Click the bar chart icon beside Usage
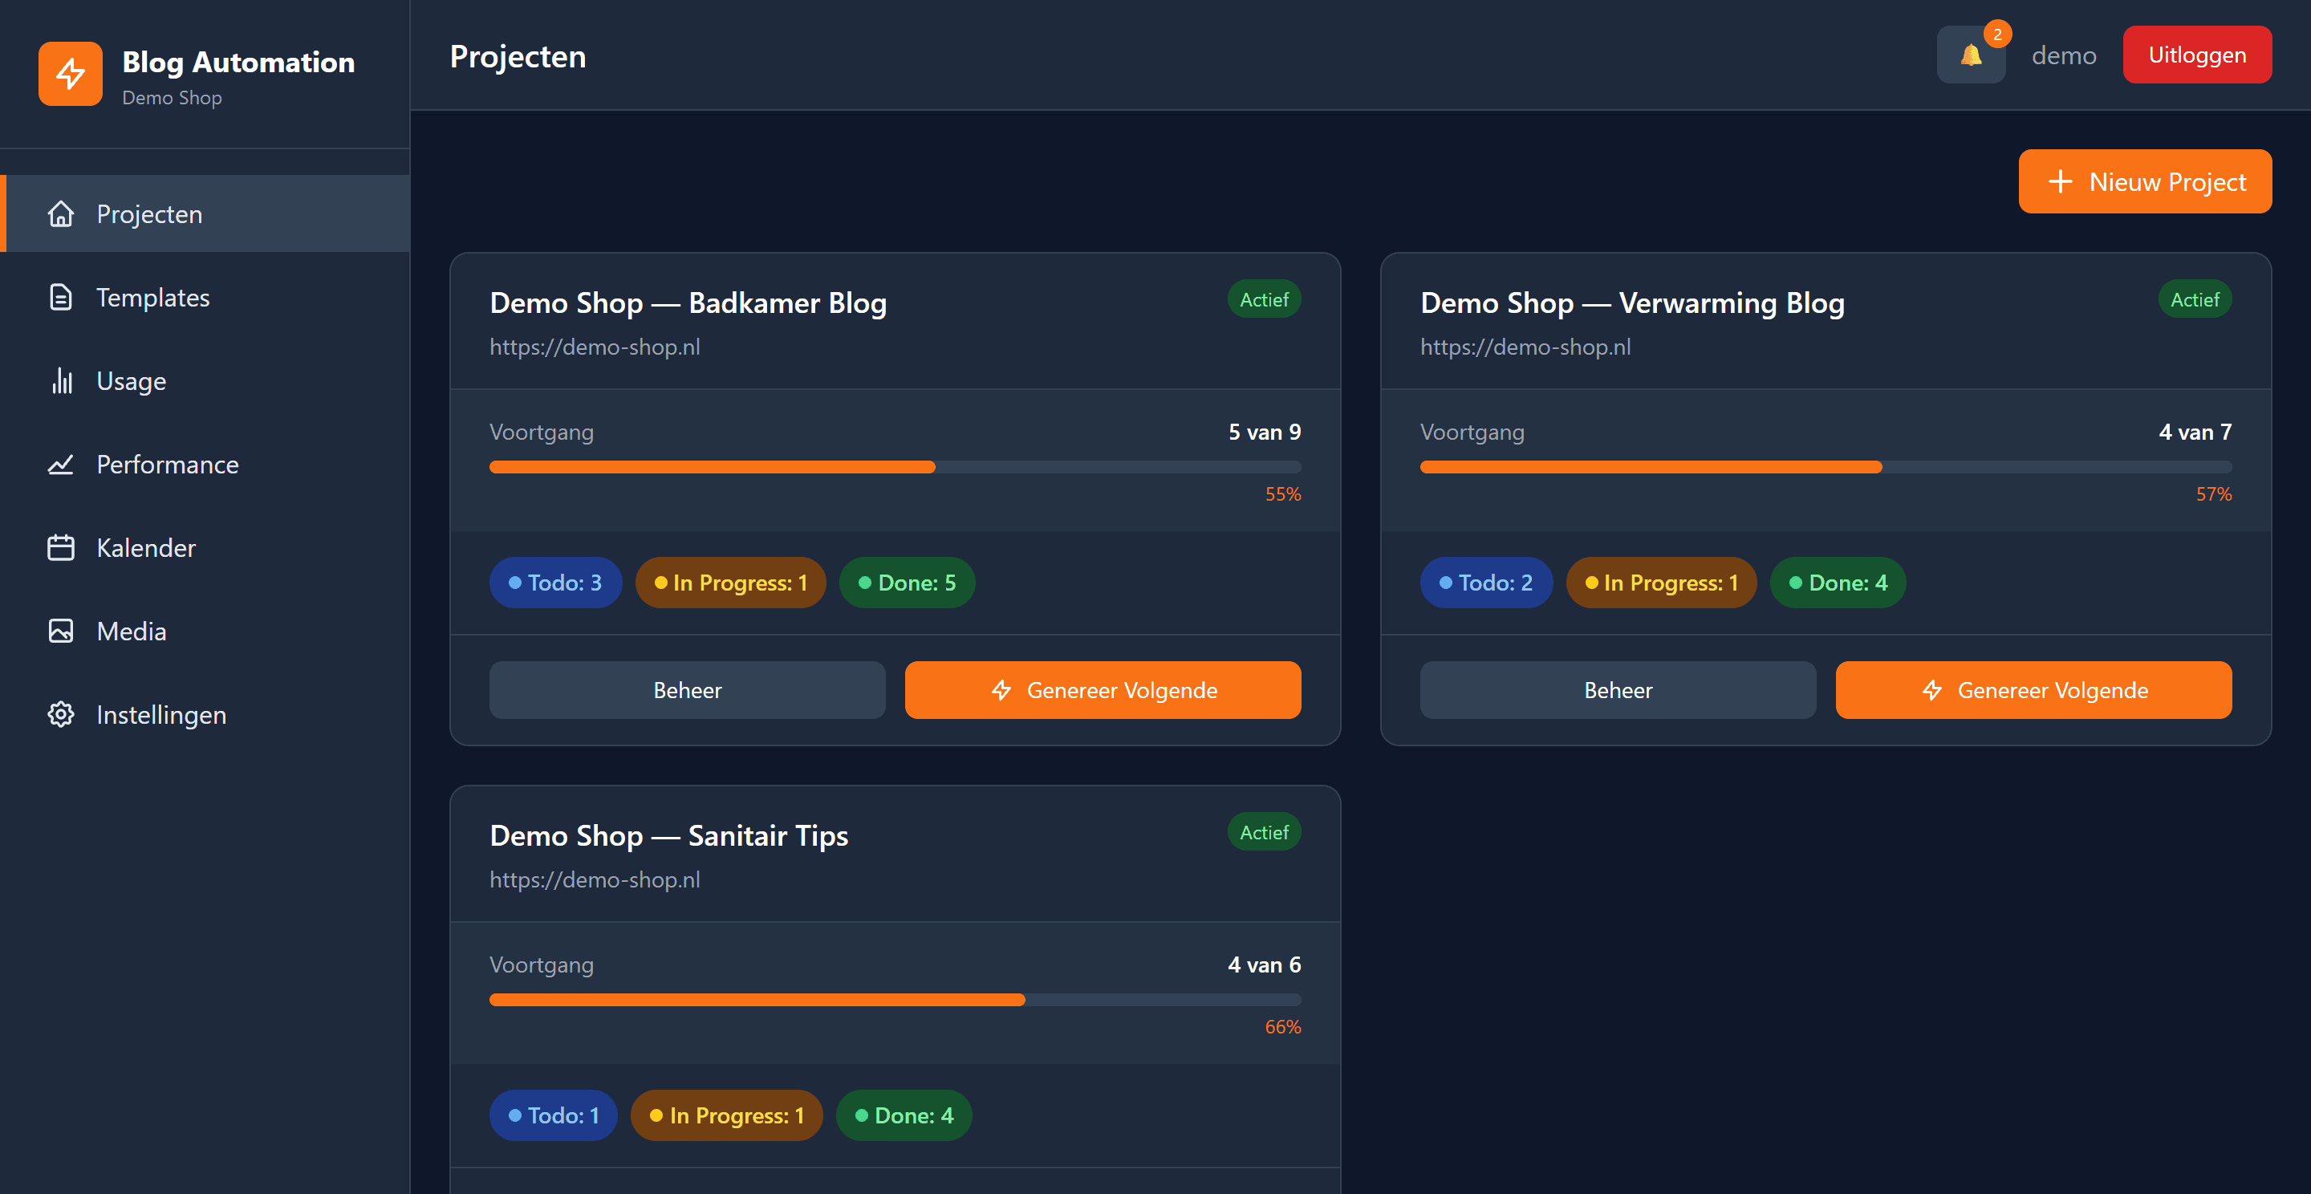The width and height of the screenshot is (2311, 1194). pos(61,380)
